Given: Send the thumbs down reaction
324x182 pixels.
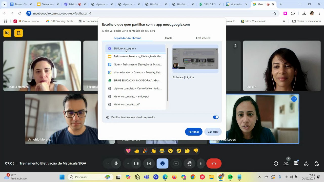Looking at the screenshot, I should point(196,151).
